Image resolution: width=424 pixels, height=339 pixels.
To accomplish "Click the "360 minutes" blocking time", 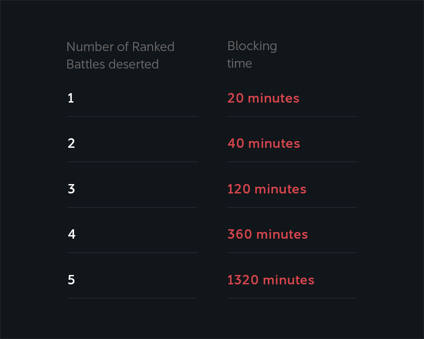I will pyautogui.click(x=267, y=234).
